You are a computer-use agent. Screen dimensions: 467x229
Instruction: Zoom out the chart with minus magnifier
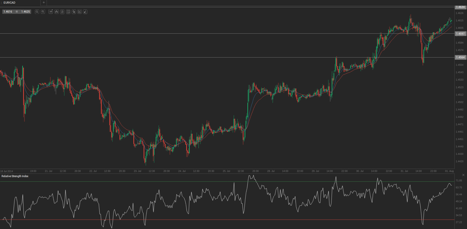[37, 12]
